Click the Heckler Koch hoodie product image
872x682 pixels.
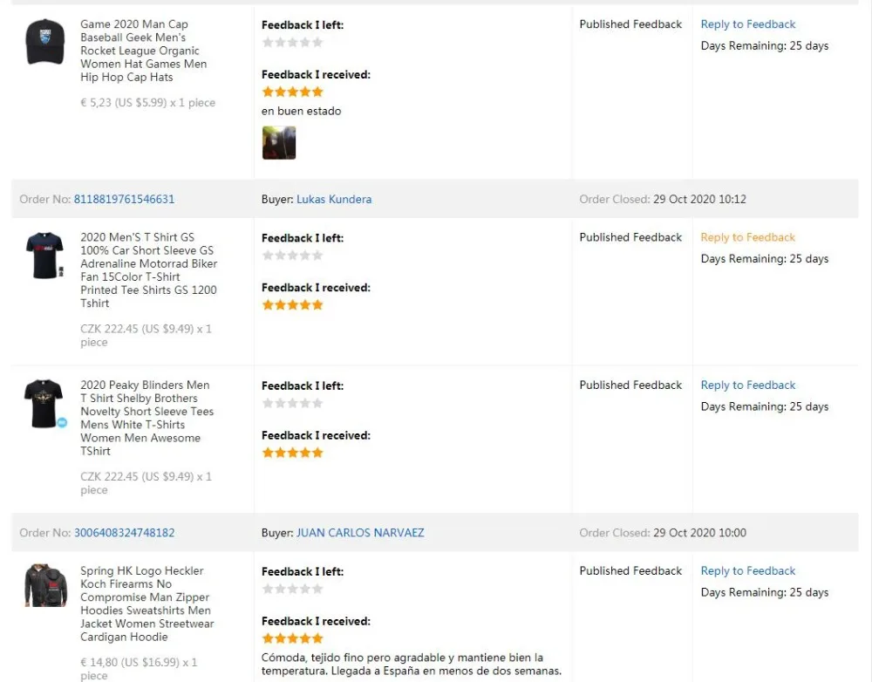(45, 586)
